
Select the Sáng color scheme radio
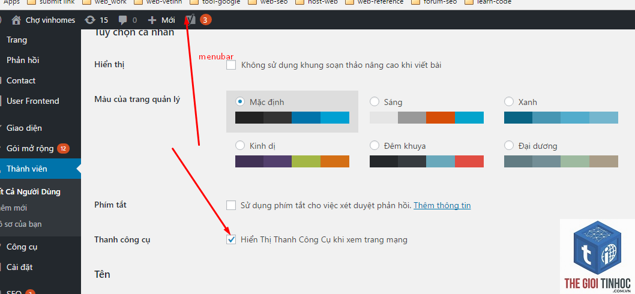375,101
